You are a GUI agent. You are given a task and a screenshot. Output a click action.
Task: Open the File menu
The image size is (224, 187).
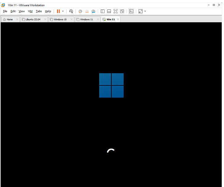5,11
